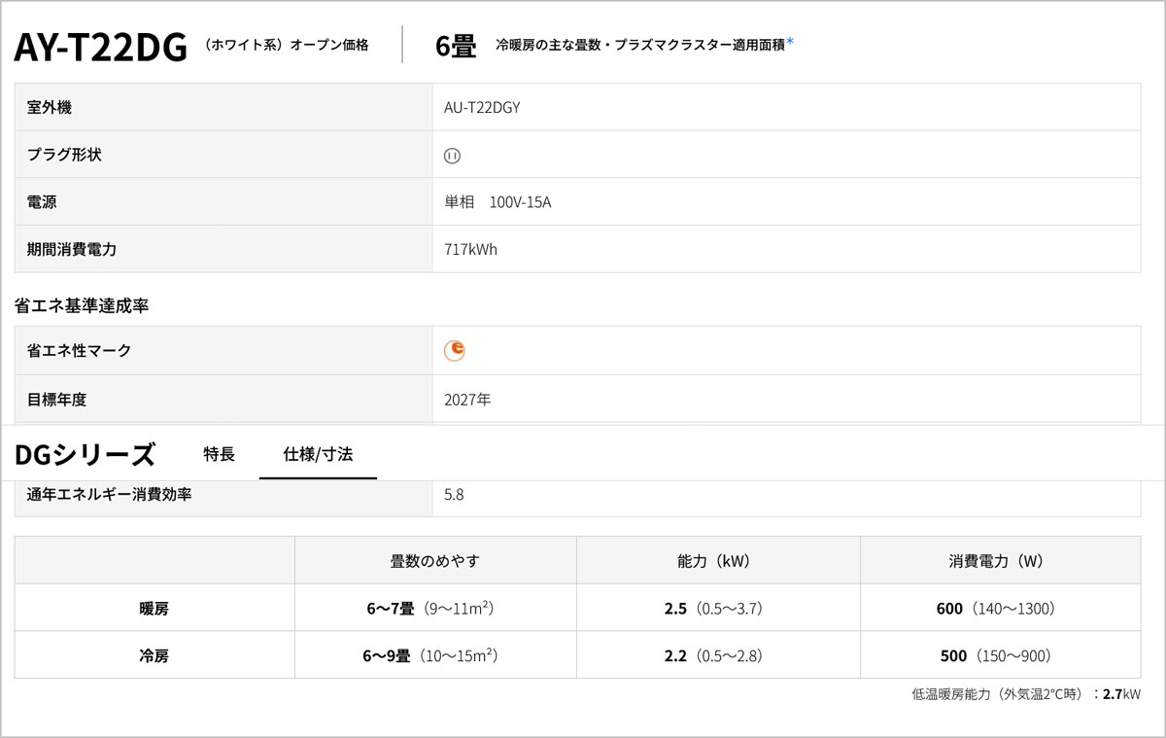This screenshot has height=738, width=1166.
Task: Click the plug shape outlet icon
Action: click(452, 156)
